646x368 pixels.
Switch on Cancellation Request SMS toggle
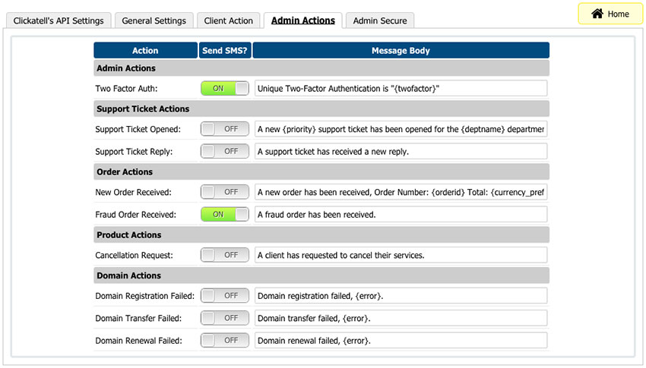pos(224,255)
